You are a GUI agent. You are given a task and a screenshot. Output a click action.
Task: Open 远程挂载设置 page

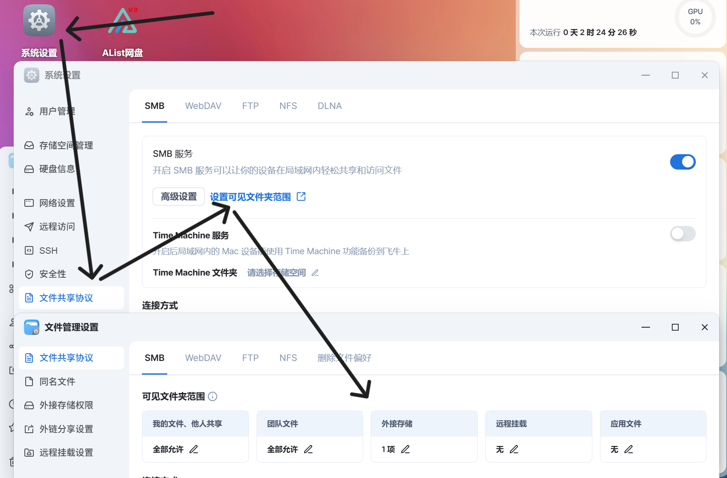(67, 452)
